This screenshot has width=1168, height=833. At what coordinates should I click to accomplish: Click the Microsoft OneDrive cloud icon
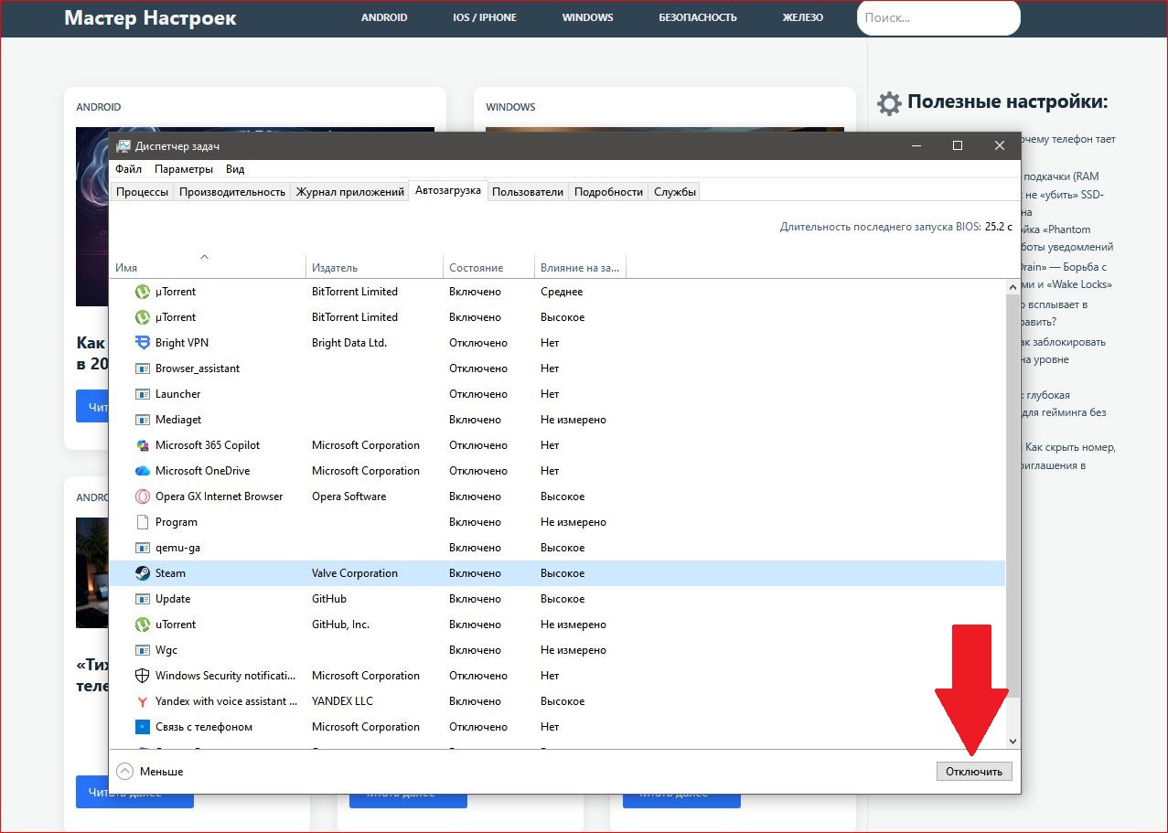(x=142, y=471)
